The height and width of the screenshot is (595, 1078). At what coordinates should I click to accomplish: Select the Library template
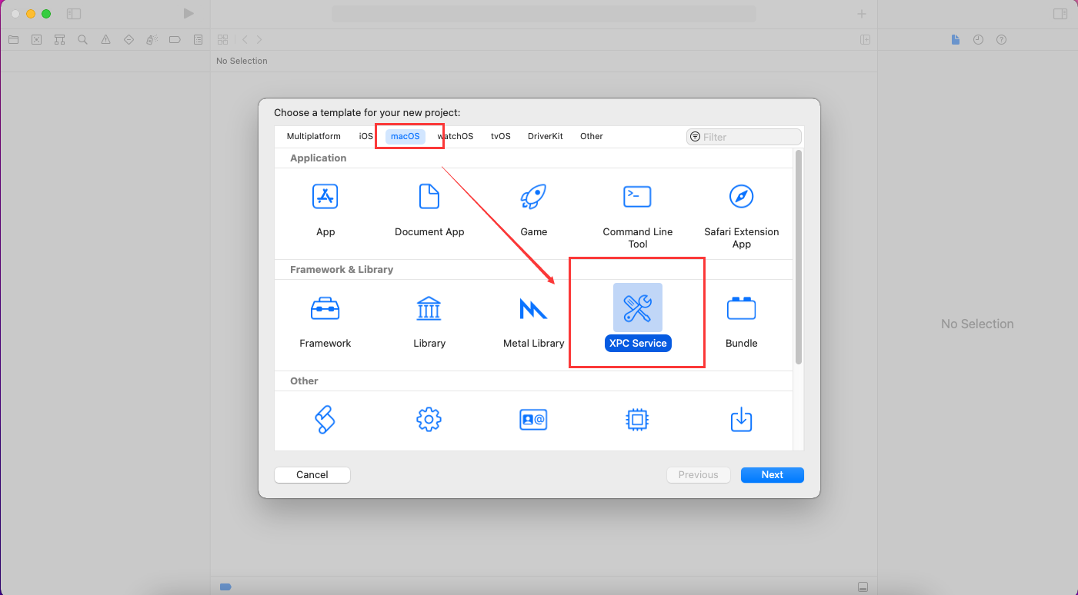tap(429, 309)
